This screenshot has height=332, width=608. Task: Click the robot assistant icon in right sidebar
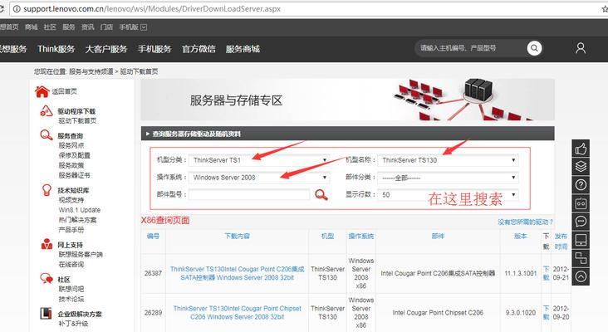pos(581,203)
